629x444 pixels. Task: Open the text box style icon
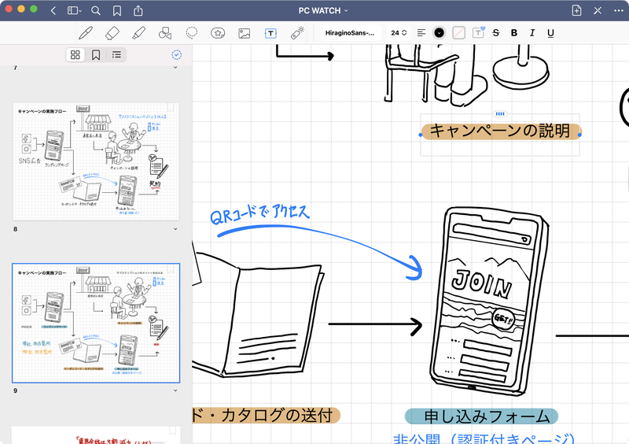(478, 32)
